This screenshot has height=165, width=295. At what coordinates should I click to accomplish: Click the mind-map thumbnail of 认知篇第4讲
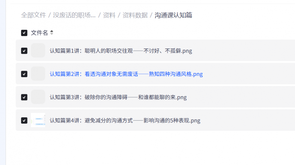click(38, 120)
